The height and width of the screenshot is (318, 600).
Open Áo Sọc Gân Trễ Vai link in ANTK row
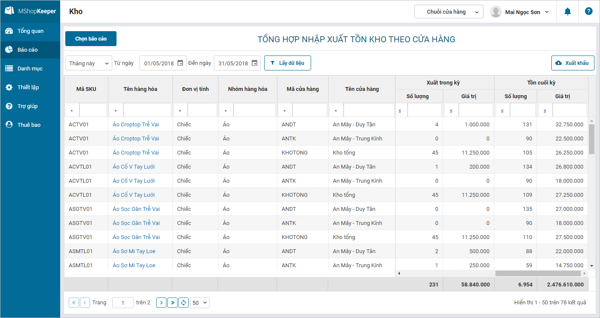(136, 223)
